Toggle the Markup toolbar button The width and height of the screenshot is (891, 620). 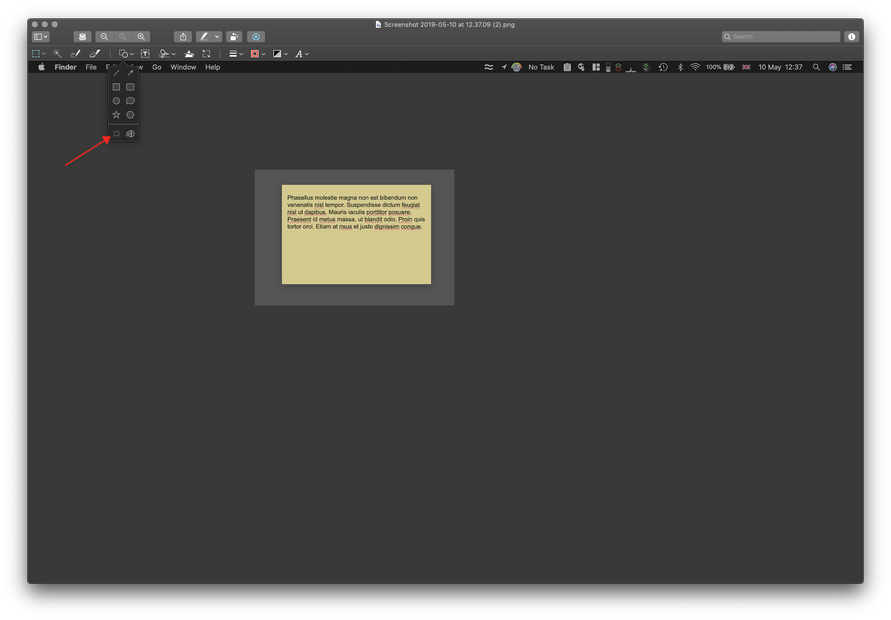[x=256, y=37]
